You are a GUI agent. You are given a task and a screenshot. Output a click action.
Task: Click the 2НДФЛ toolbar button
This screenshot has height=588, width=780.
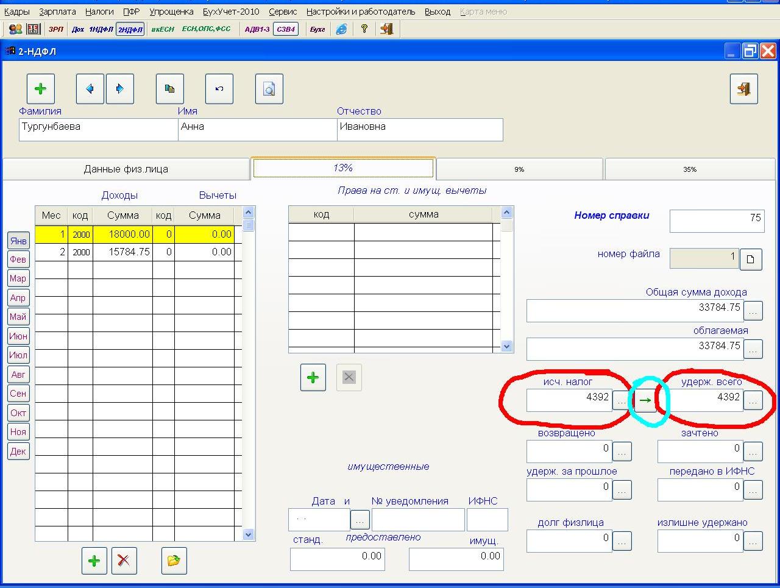pos(130,29)
